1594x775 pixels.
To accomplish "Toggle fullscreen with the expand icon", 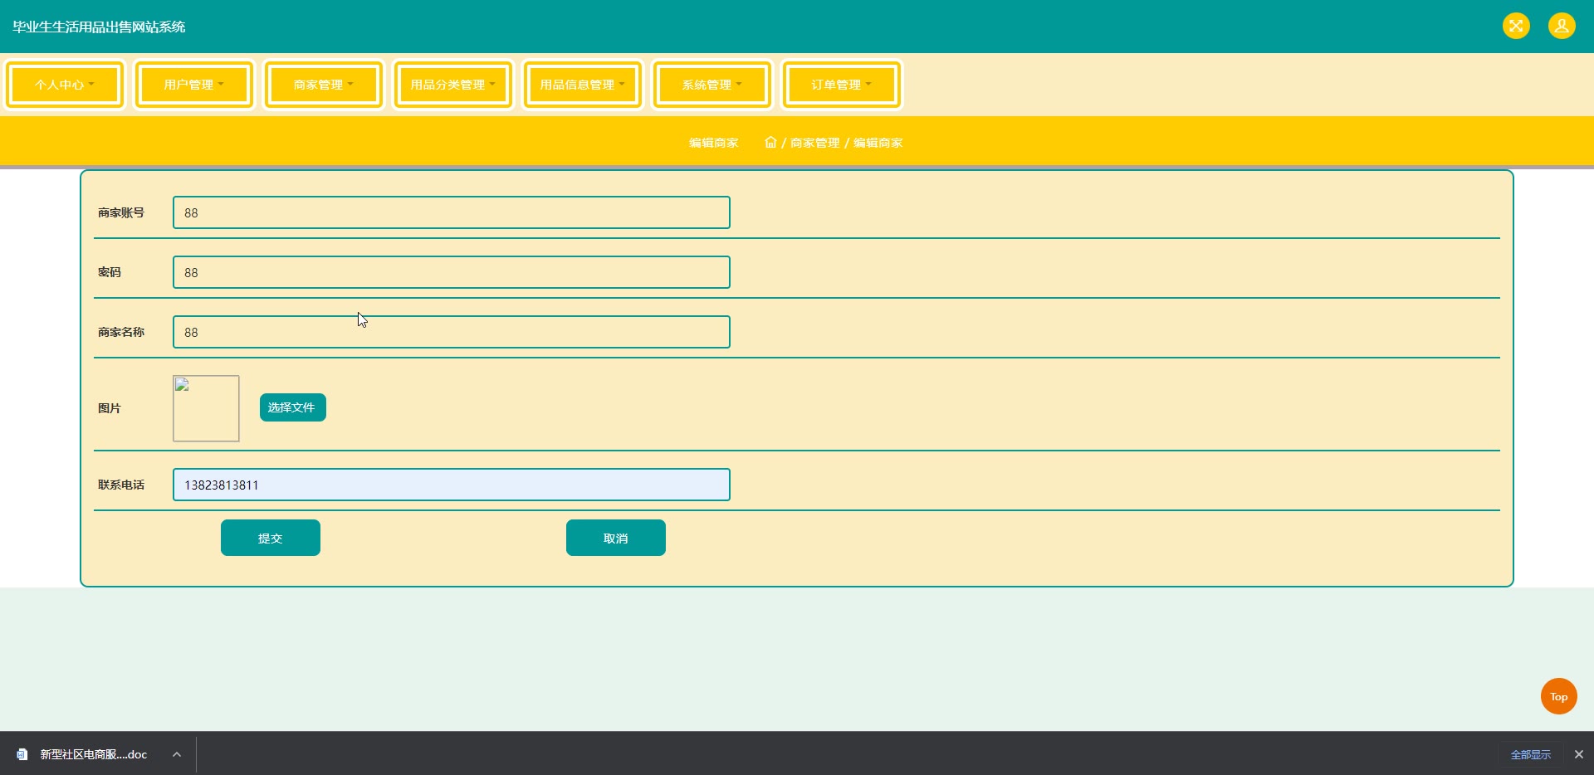I will (1516, 26).
